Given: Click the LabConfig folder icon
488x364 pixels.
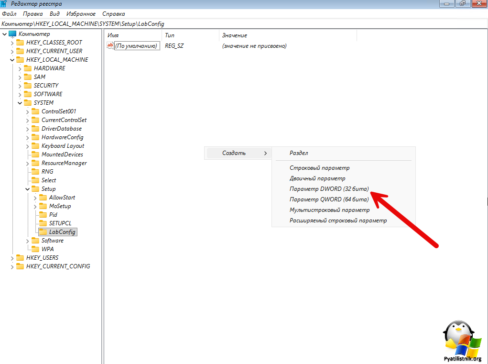Looking at the screenshot, I should point(43,232).
